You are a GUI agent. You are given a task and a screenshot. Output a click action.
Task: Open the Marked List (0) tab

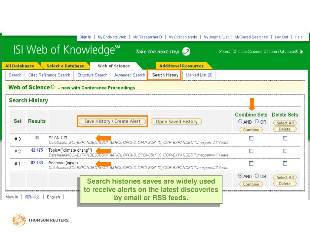[x=199, y=75]
